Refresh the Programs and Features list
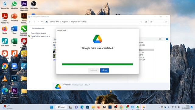 click(x=146, y=22)
